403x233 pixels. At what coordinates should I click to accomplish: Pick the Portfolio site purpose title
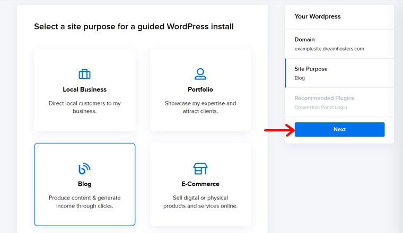(200, 89)
